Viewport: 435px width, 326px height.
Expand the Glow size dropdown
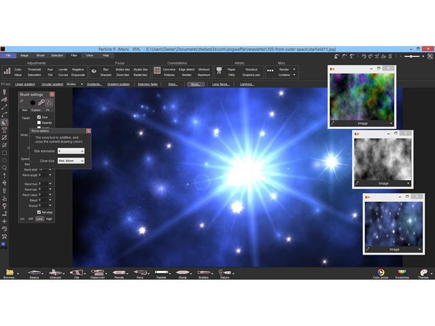pyautogui.click(x=71, y=161)
